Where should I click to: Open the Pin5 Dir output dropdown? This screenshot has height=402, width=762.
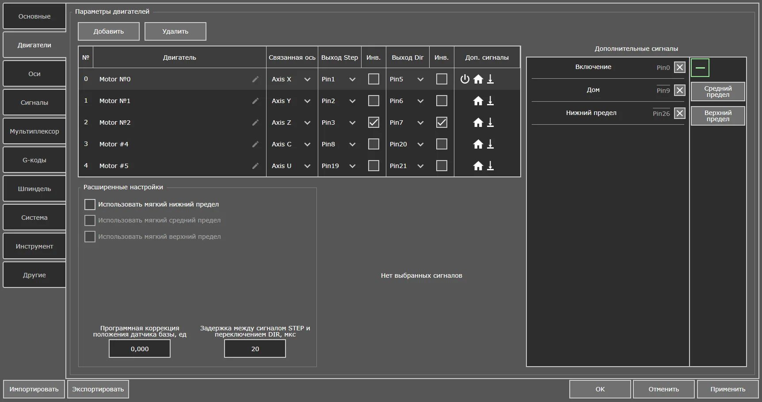408,79
